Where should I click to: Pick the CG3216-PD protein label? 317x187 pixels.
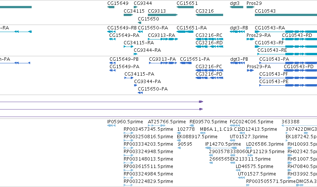click(209, 74)
